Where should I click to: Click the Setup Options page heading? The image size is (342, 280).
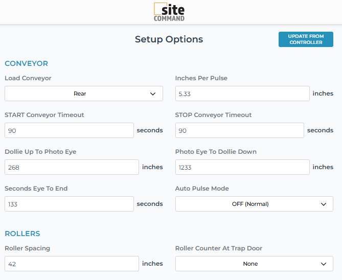(x=169, y=39)
